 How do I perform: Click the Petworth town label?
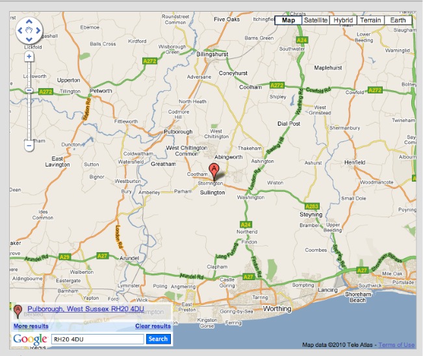[101, 91]
